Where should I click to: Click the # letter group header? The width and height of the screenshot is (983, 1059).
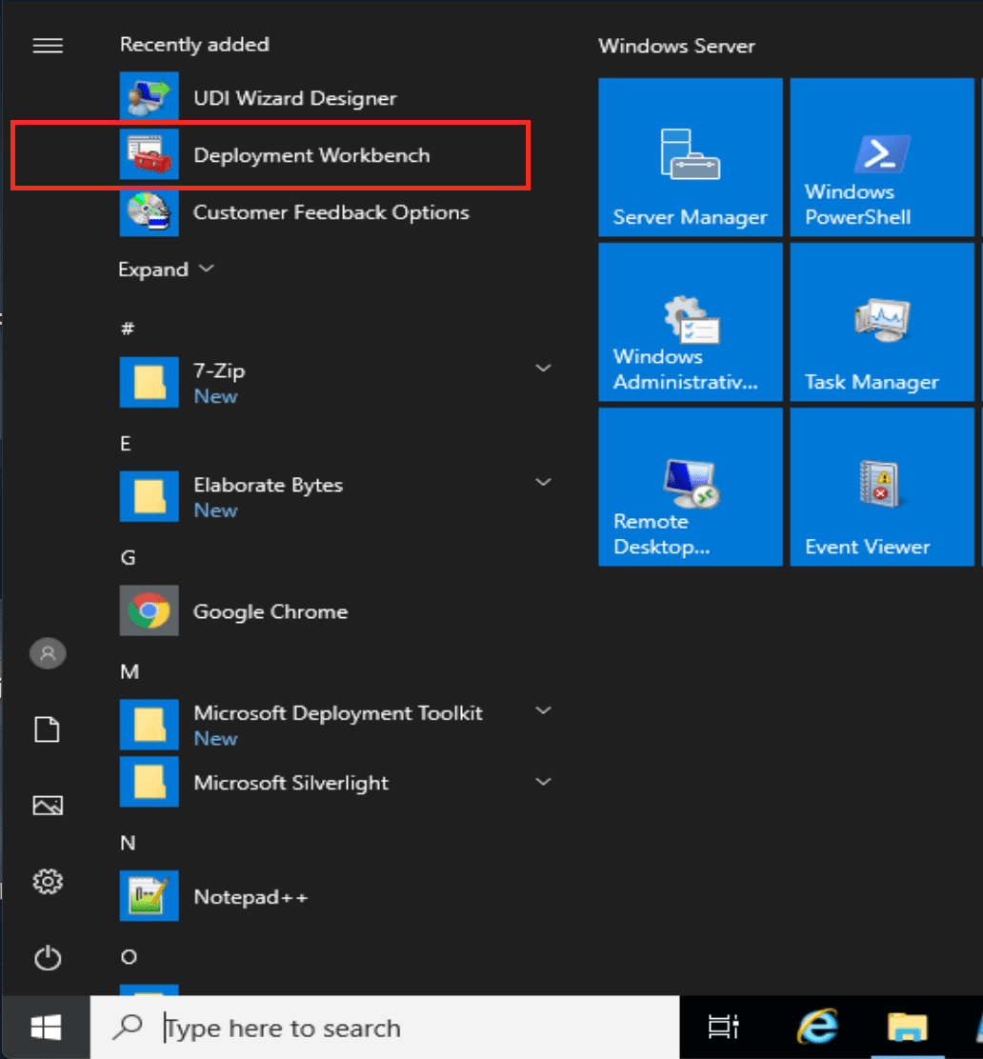click(128, 329)
